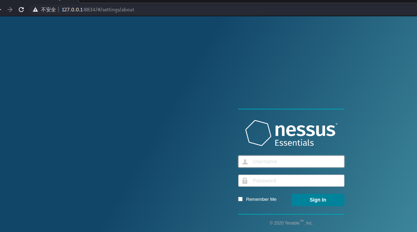
Task: Click the user silhouette icon in Username
Action: click(x=245, y=162)
